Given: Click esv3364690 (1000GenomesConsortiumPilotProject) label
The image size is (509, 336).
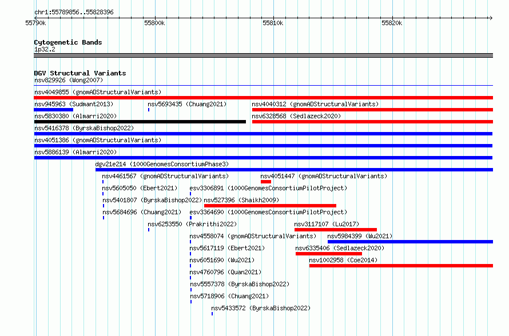Looking at the screenshot, I should pyautogui.click(x=268, y=212).
